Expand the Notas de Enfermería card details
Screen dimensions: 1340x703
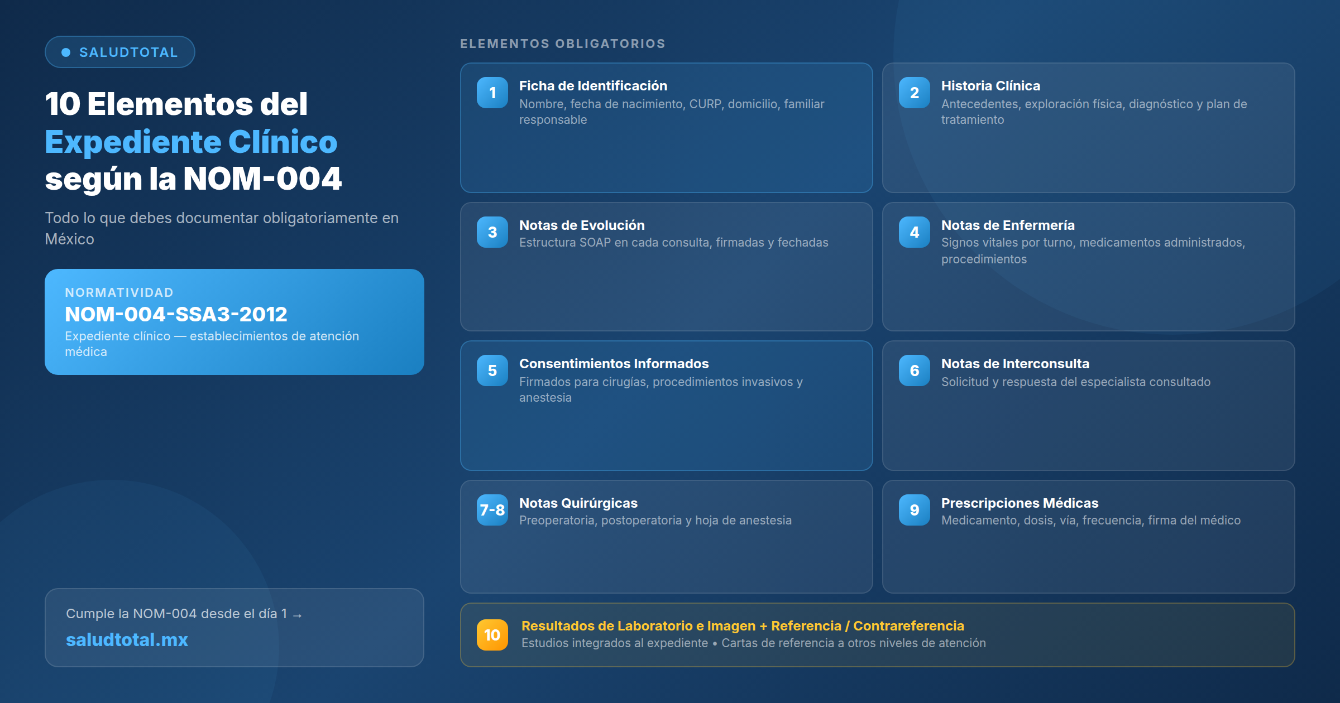(x=1089, y=268)
